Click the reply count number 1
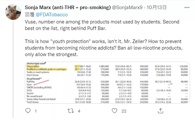 [36, 111]
